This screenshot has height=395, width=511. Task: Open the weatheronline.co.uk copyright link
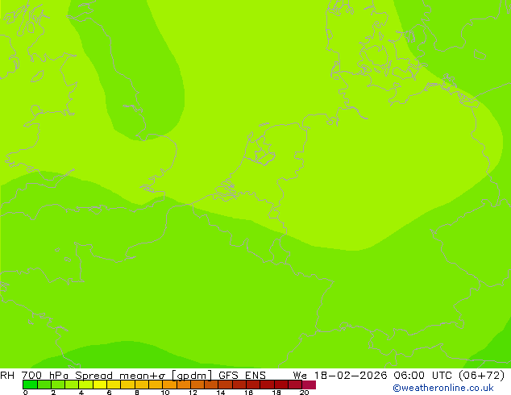click(443, 388)
